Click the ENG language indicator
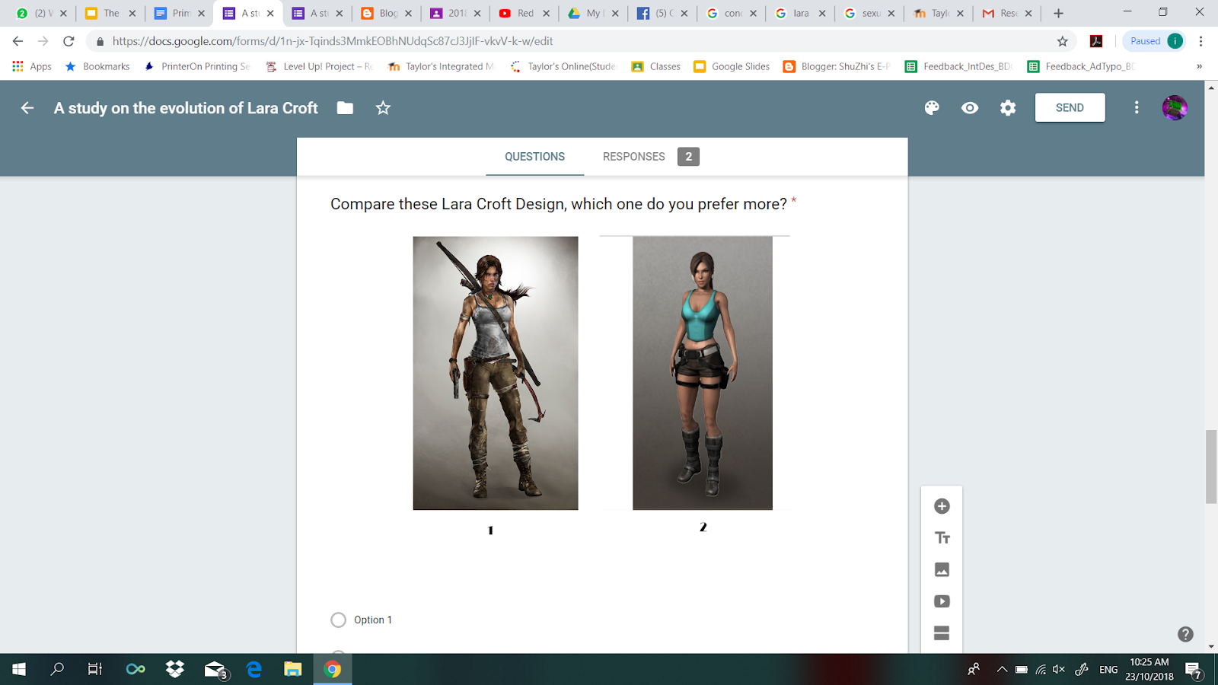Viewport: 1218px width, 685px height. (x=1108, y=670)
